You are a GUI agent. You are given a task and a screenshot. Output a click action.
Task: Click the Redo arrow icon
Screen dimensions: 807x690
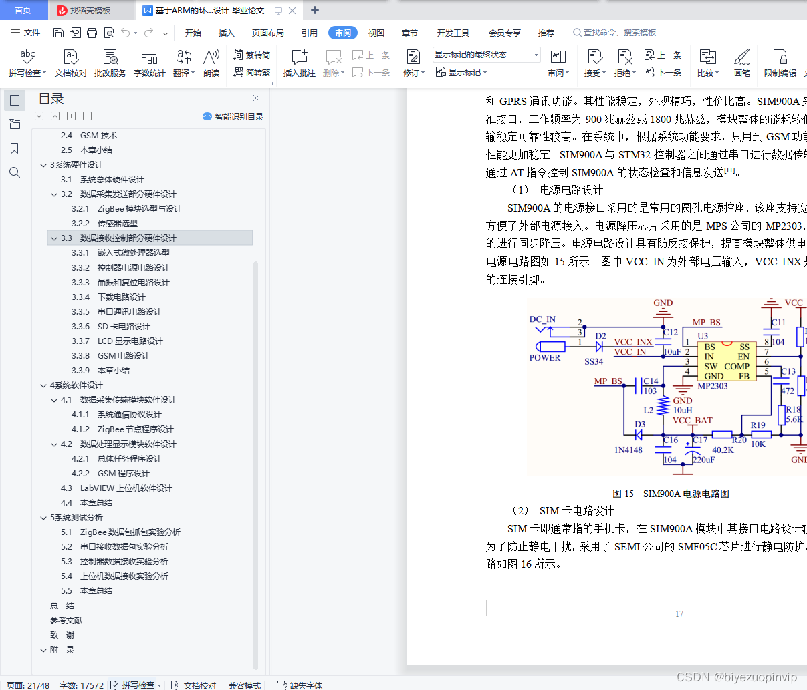(x=148, y=33)
